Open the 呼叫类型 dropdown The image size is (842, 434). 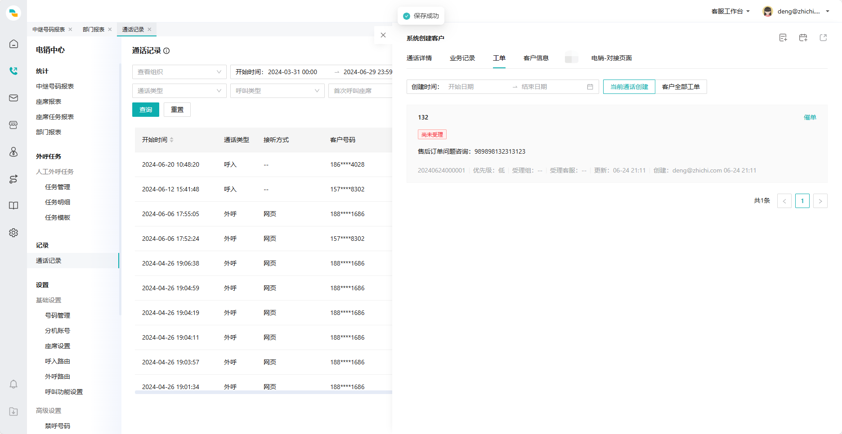pyautogui.click(x=277, y=91)
